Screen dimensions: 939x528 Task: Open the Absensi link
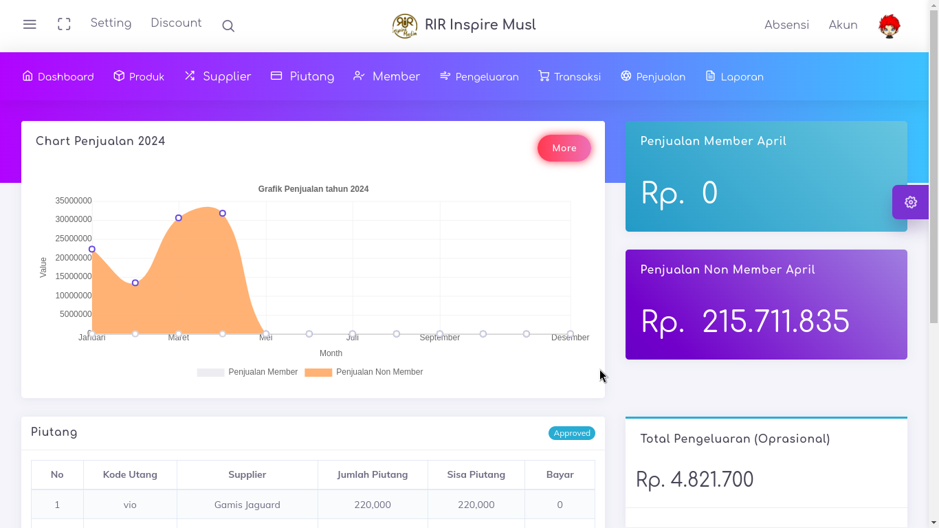(786, 25)
